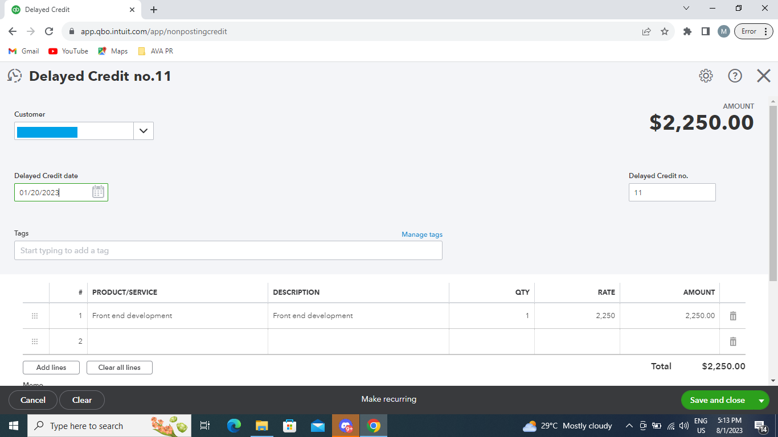The image size is (778, 437).
Task: Click the Clear button
Action: point(82,400)
